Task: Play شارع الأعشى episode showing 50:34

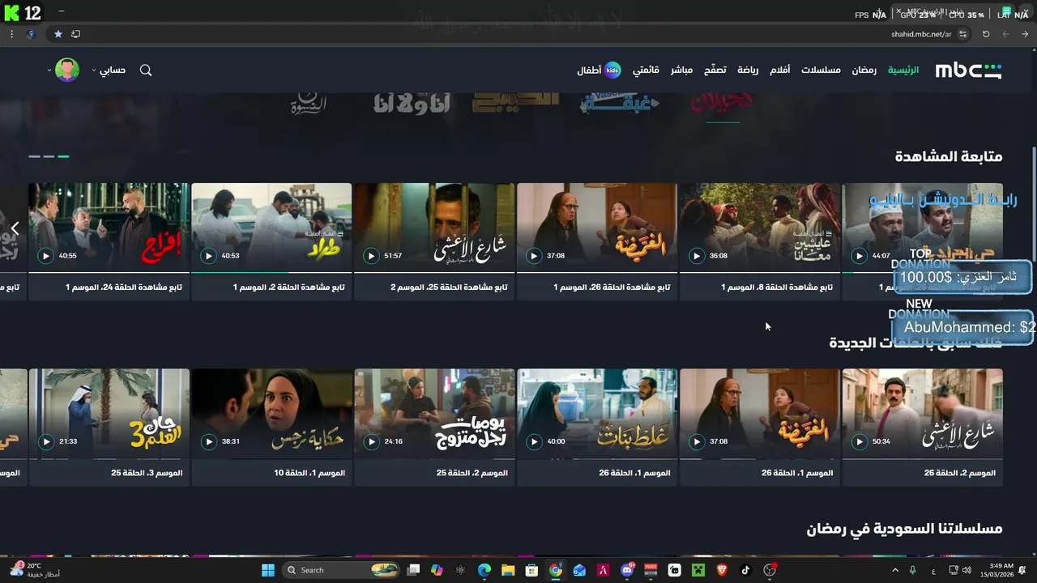Action: (860, 442)
